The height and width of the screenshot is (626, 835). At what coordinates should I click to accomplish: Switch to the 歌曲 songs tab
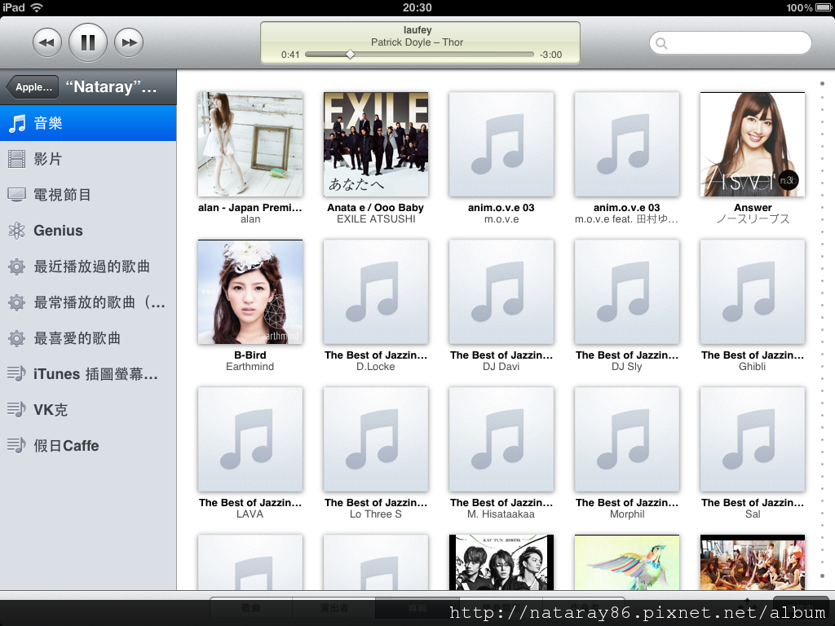coord(251,608)
